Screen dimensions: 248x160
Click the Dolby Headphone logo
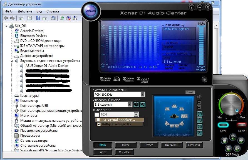[x=117, y=79]
